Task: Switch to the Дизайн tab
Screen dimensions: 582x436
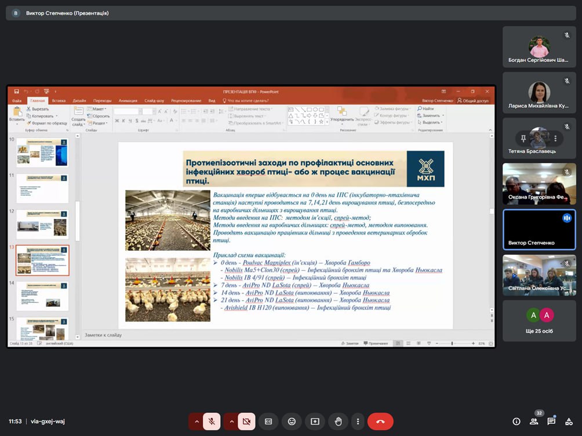Action: [x=79, y=101]
